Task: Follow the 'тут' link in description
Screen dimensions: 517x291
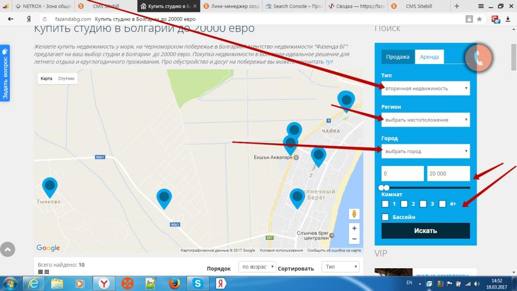Action: [x=329, y=62]
